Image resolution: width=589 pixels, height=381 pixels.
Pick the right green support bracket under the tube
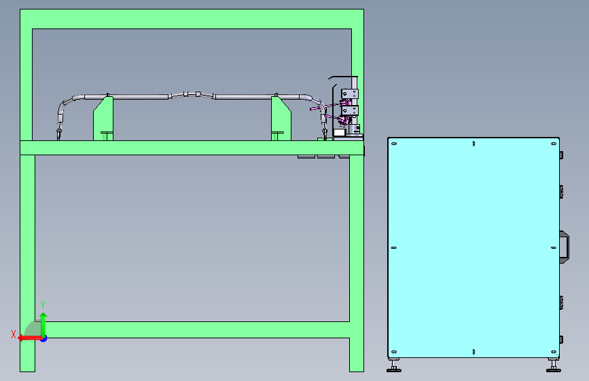[281, 119]
